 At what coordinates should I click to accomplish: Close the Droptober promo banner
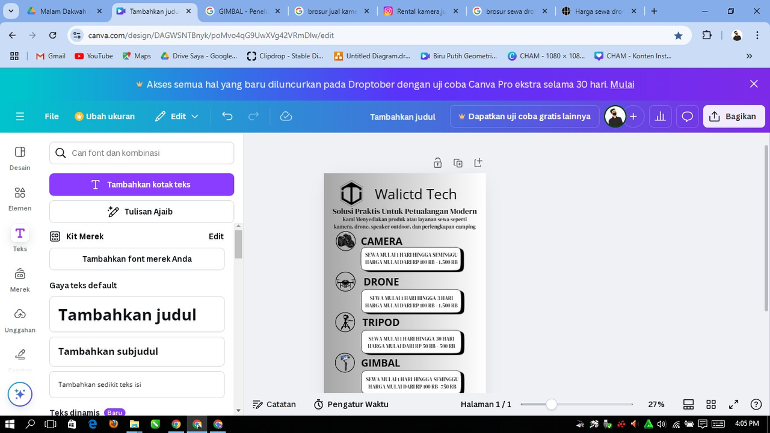click(754, 84)
